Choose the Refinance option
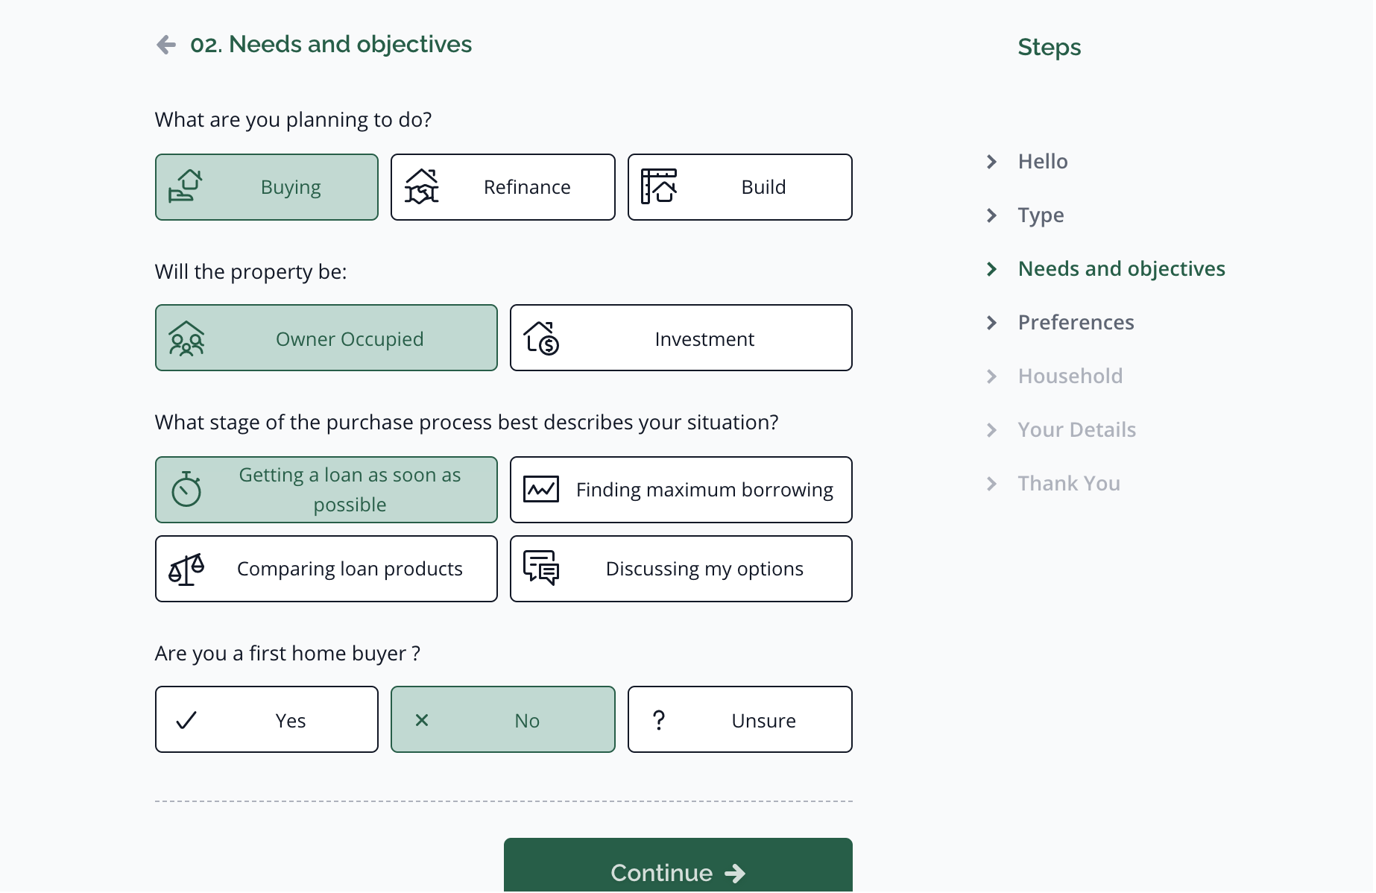This screenshot has width=1376, height=893. point(503,187)
